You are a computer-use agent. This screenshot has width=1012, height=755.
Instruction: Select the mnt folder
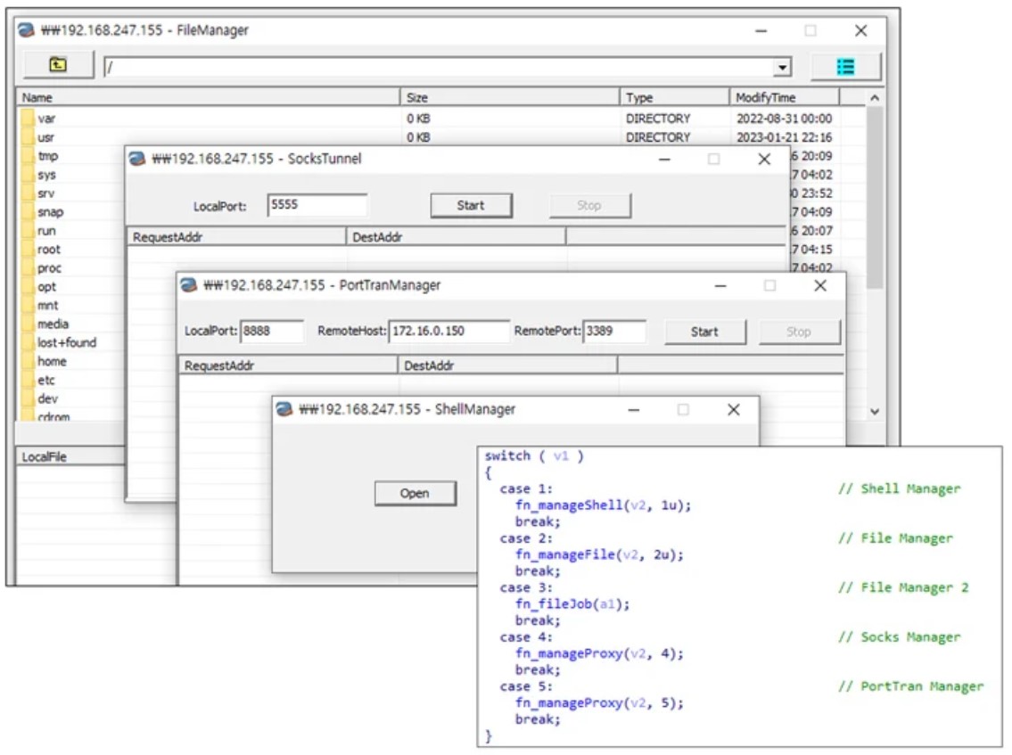point(48,306)
